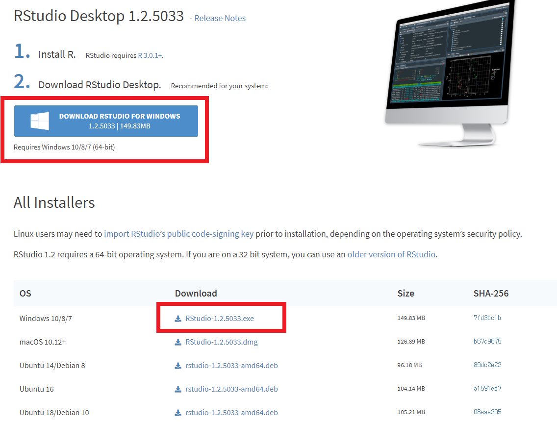Image resolution: width=557 pixels, height=422 pixels.
Task: Click the All Installers heading
Action: [x=54, y=202]
